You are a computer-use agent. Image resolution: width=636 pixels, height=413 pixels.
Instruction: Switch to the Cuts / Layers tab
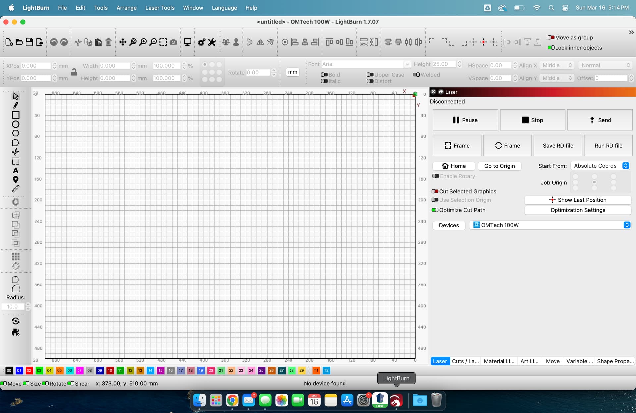point(465,361)
